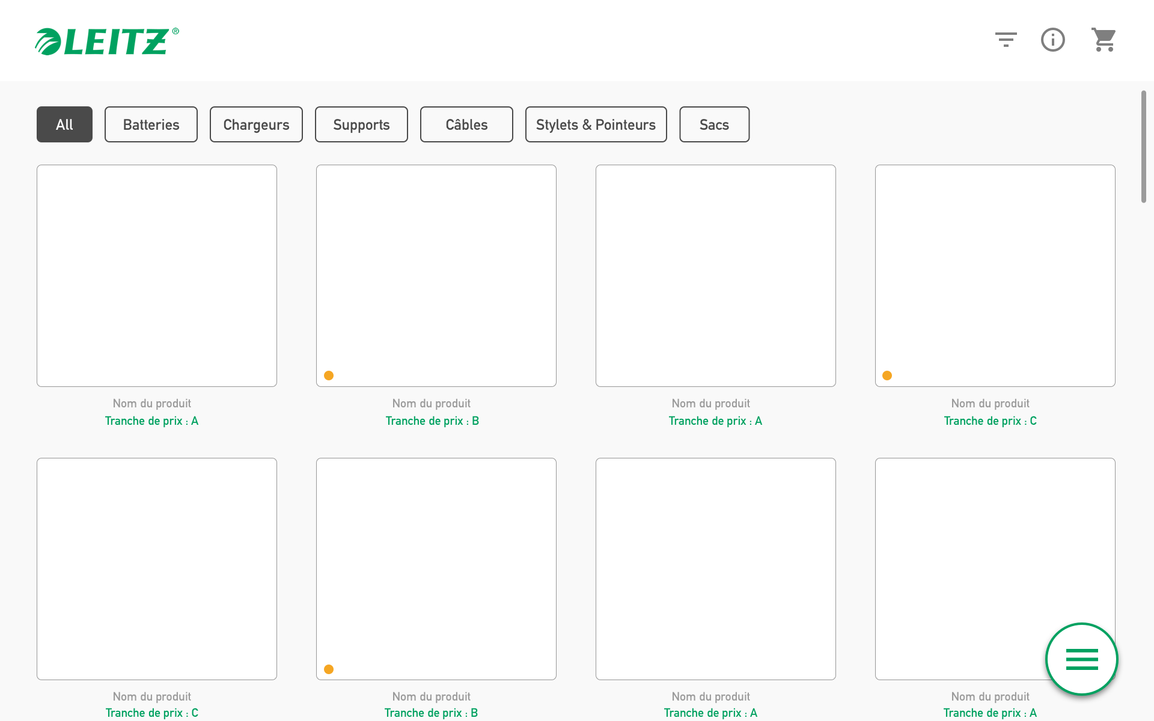Open second-row product card with Tranche de prix : B
The width and height of the screenshot is (1154, 721).
pos(436,569)
